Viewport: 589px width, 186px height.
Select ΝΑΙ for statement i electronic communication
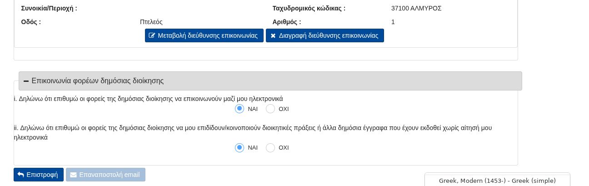pos(240,109)
